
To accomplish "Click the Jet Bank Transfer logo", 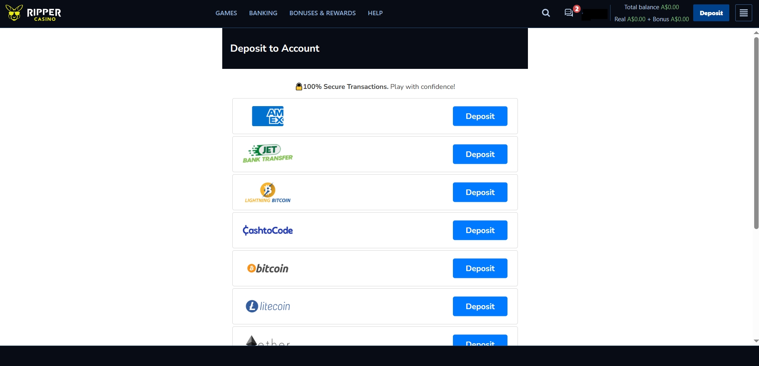I will [x=268, y=154].
